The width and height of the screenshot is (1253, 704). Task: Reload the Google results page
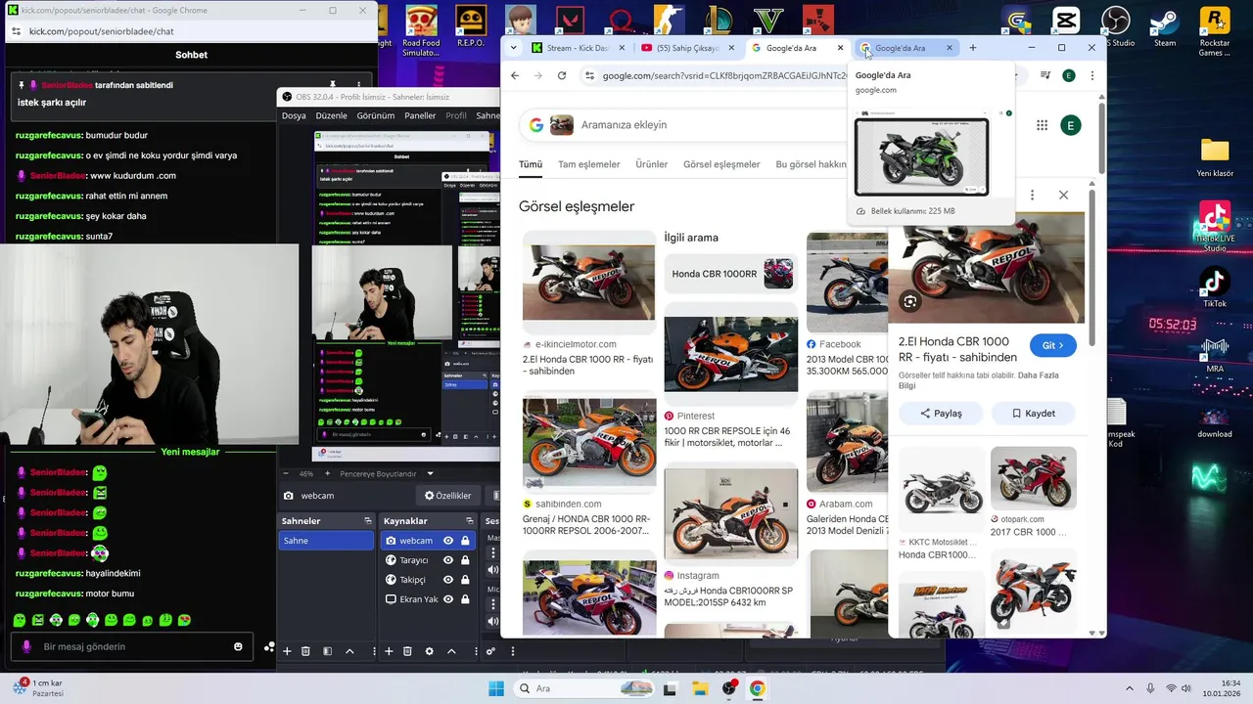(562, 75)
